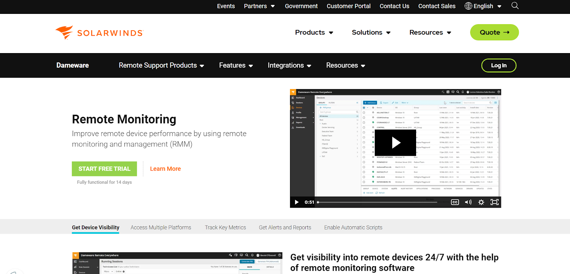Switch the video to fullscreen
The height and width of the screenshot is (274, 570).
click(x=494, y=202)
